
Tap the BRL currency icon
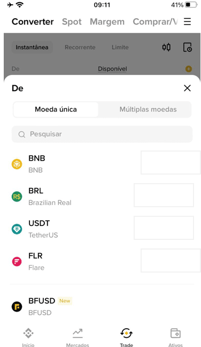click(x=17, y=197)
